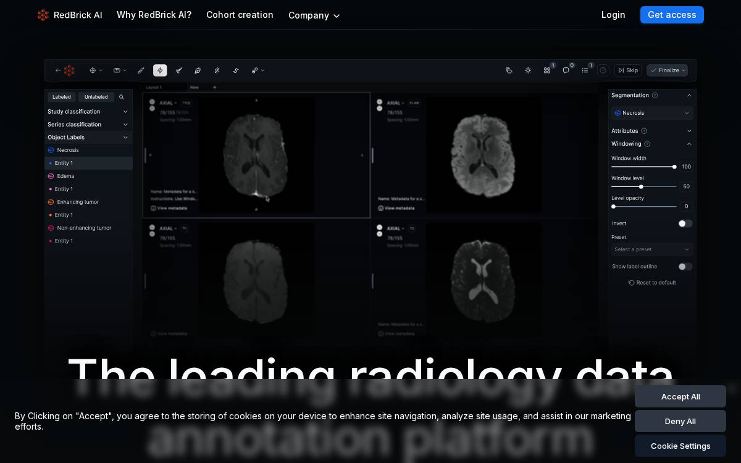Screen dimensions: 741x463
Task: Click the help icon beside Windowing
Action: pyautogui.click(x=647, y=144)
